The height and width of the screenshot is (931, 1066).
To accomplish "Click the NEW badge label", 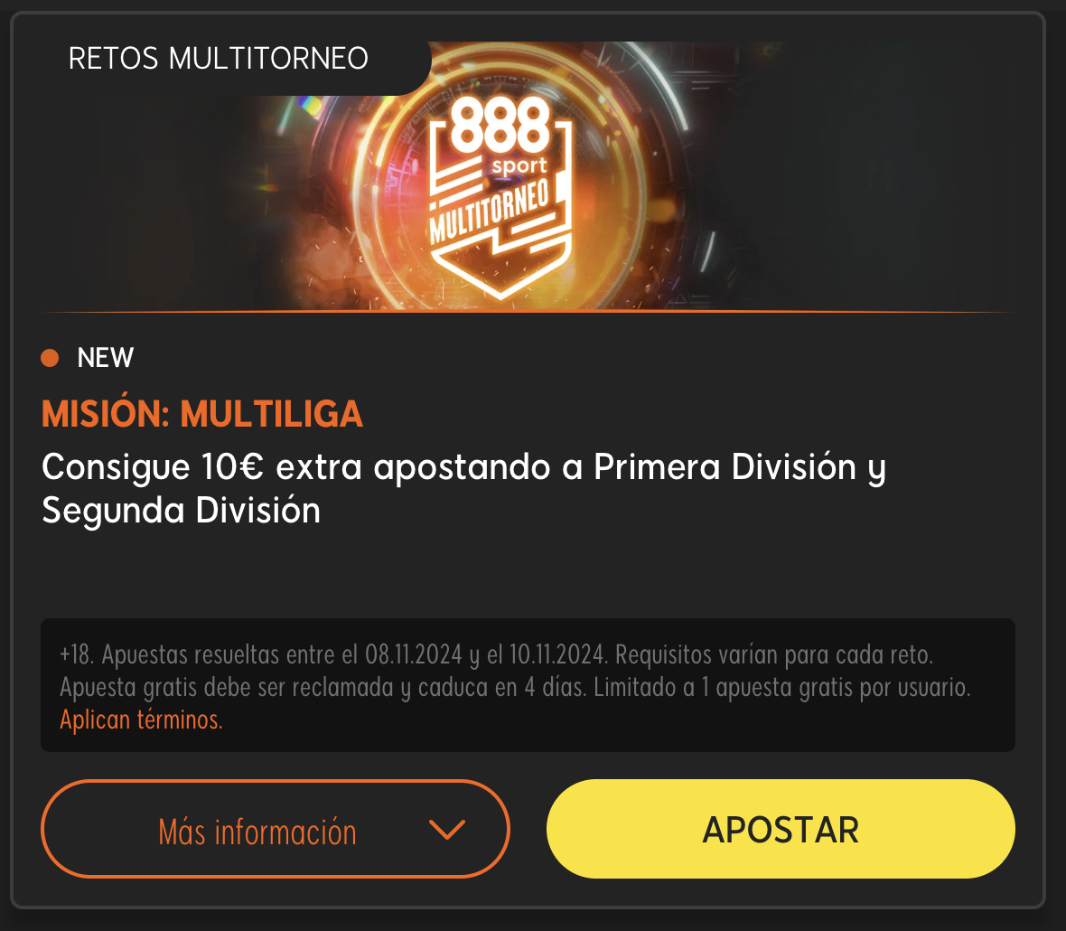I will 106,358.
